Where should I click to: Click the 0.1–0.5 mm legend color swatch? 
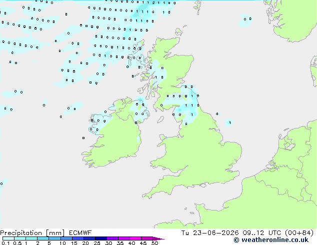[x=8, y=238]
